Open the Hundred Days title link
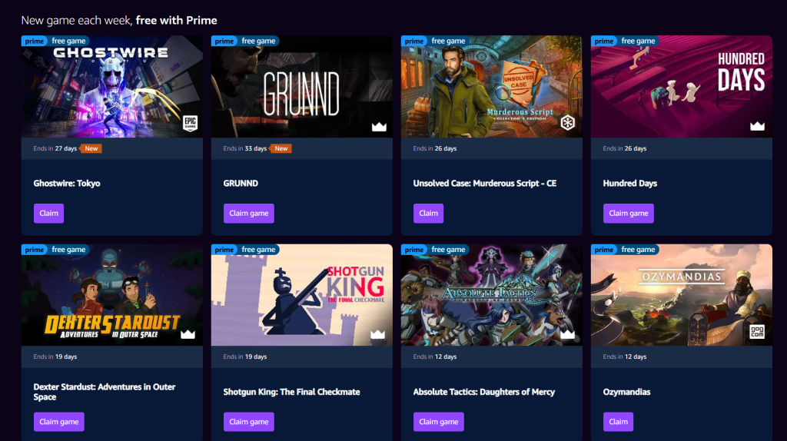The width and height of the screenshot is (787, 441). click(630, 183)
